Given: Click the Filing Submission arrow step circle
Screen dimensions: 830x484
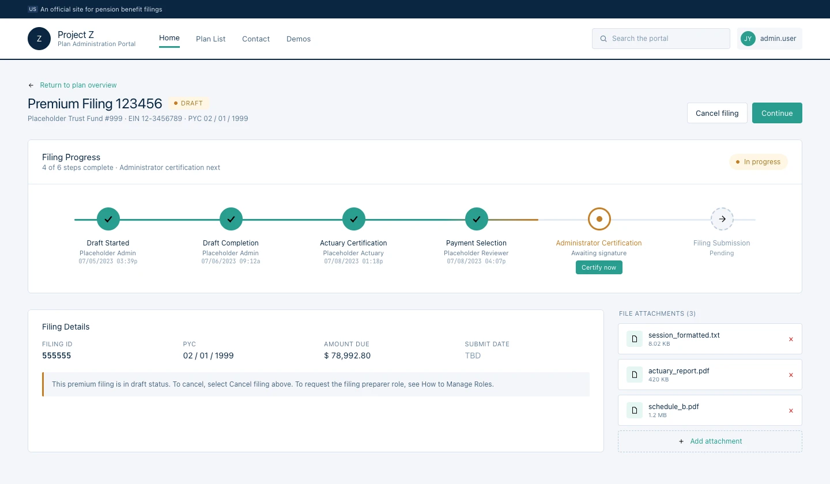Looking at the screenshot, I should [x=722, y=219].
